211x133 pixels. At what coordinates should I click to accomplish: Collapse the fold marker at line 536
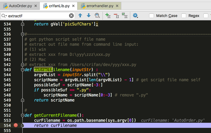(x=23, y=34)
